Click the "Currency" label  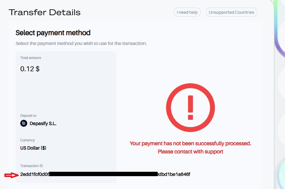click(x=28, y=140)
